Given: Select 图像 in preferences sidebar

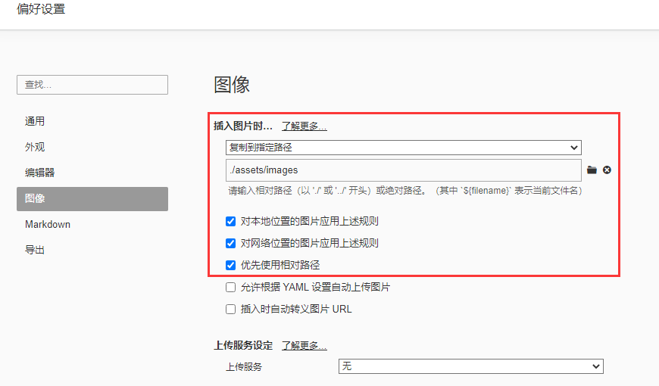Looking at the screenshot, I should [92, 198].
